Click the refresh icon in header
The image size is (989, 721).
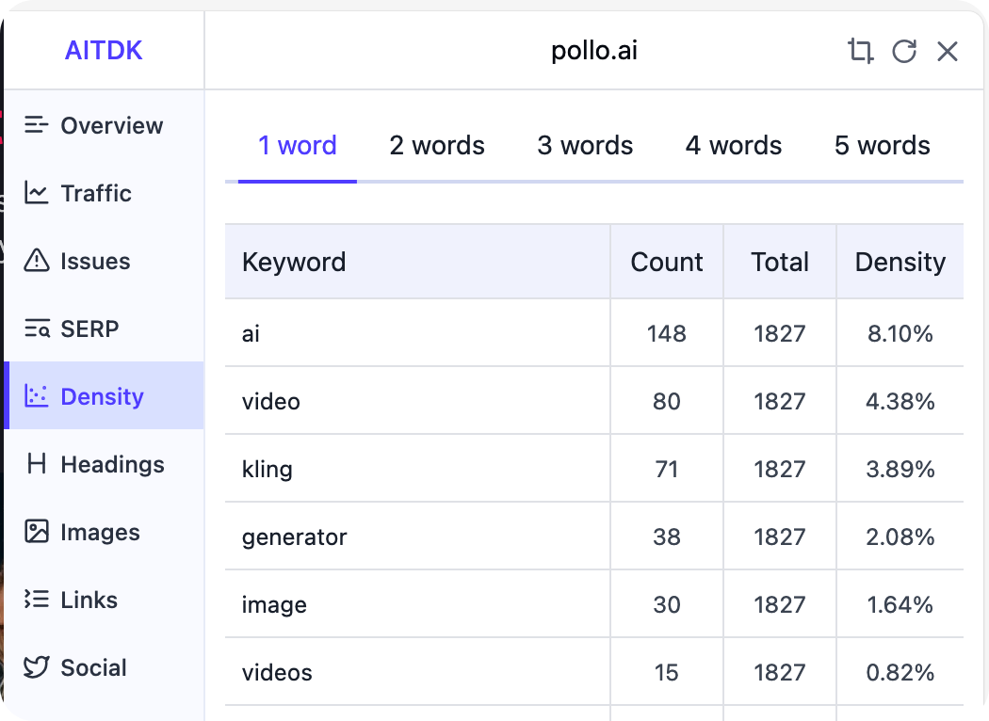click(x=904, y=51)
